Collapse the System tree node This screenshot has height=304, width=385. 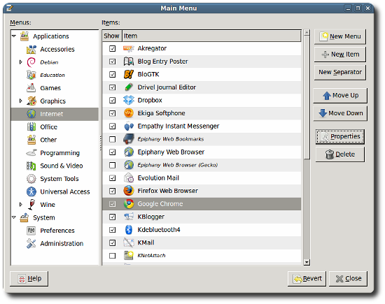coord(14,217)
